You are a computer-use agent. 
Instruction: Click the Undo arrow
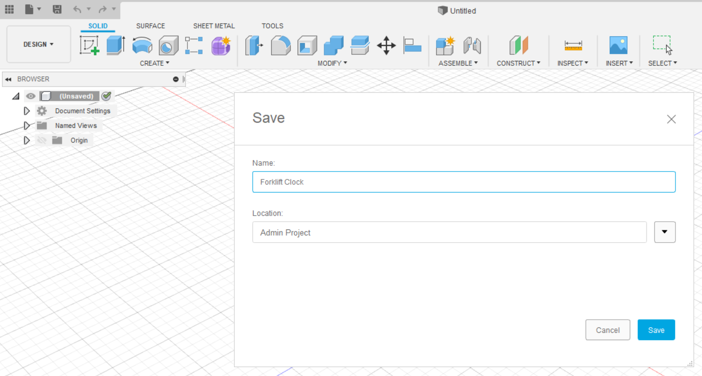(78, 9)
